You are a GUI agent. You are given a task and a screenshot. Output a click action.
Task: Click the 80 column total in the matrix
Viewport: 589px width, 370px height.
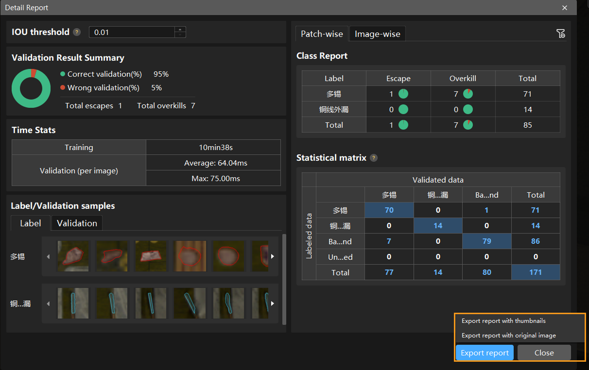pos(487,272)
